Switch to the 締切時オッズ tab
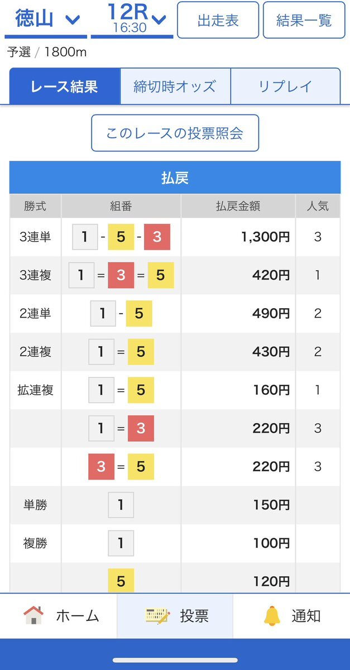 [175, 87]
